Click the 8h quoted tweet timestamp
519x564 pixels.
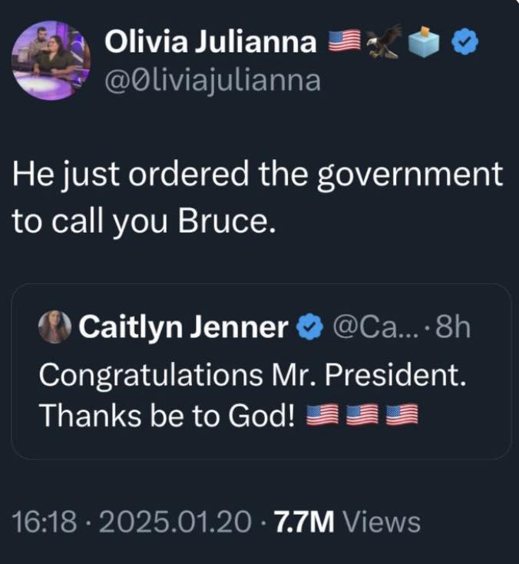point(452,328)
